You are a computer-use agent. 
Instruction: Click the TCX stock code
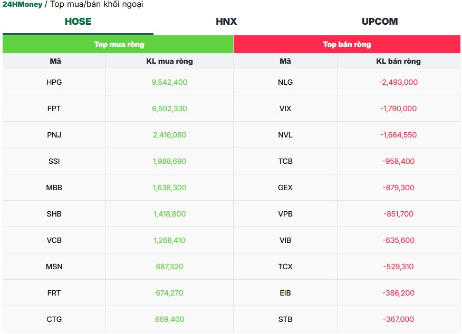click(285, 267)
